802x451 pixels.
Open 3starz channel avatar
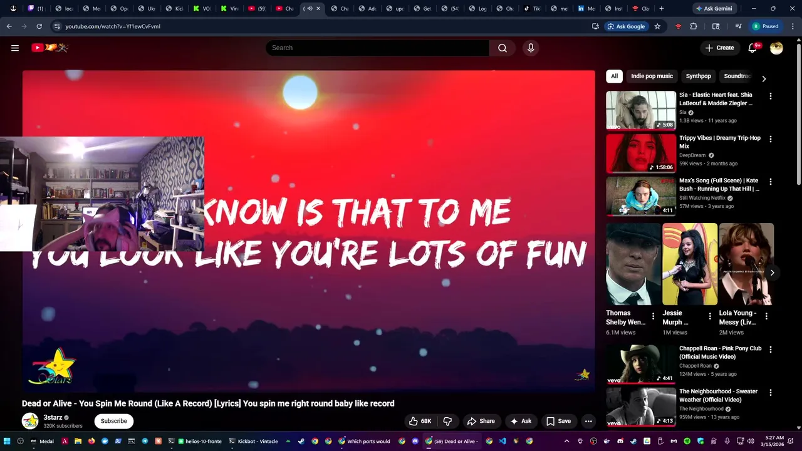point(29,421)
